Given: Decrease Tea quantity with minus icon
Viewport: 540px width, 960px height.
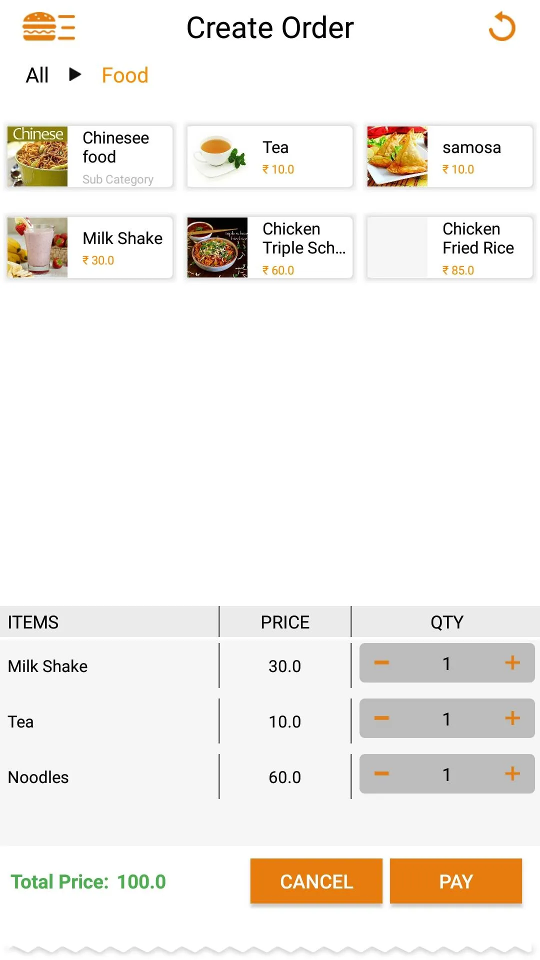Looking at the screenshot, I should tap(381, 718).
